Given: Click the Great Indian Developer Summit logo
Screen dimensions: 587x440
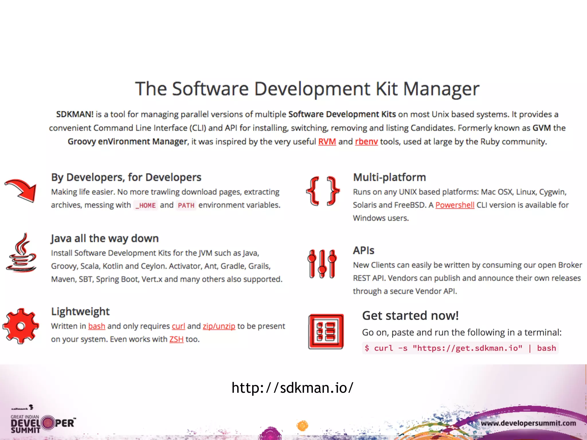Looking at the screenshot, I should click(x=42, y=423).
